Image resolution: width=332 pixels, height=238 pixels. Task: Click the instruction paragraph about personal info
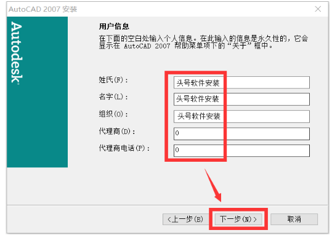pyautogui.click(x=203, y=42)
